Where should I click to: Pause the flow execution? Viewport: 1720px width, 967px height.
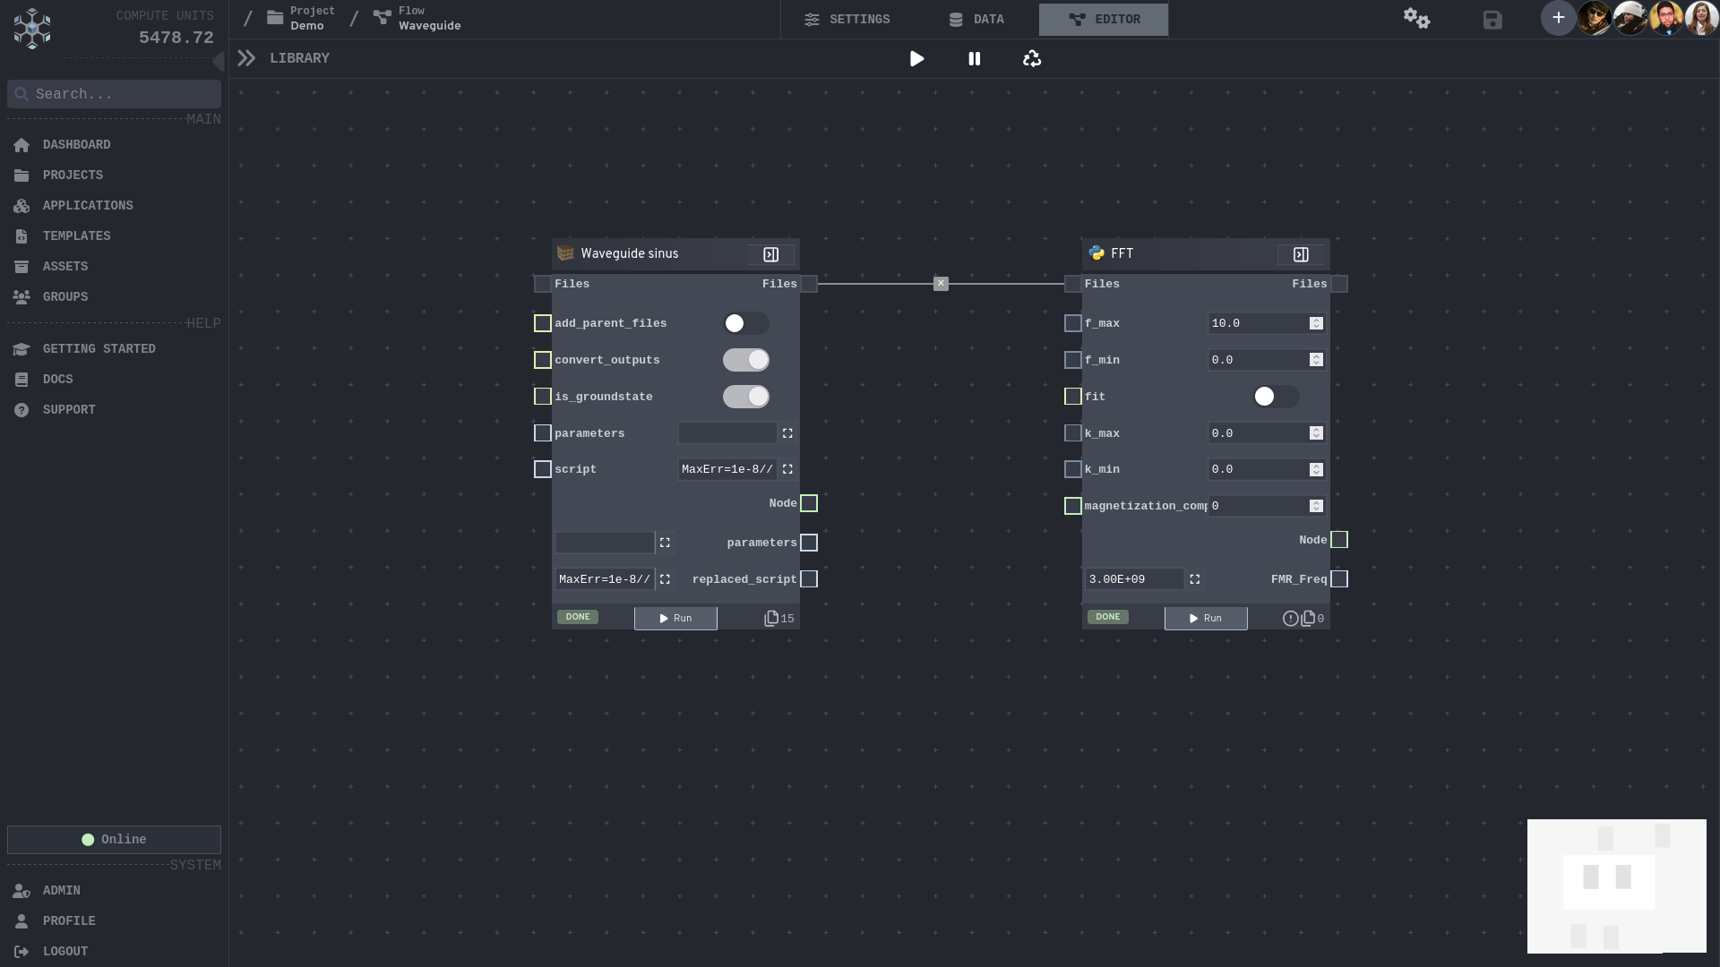coord(974,59)
